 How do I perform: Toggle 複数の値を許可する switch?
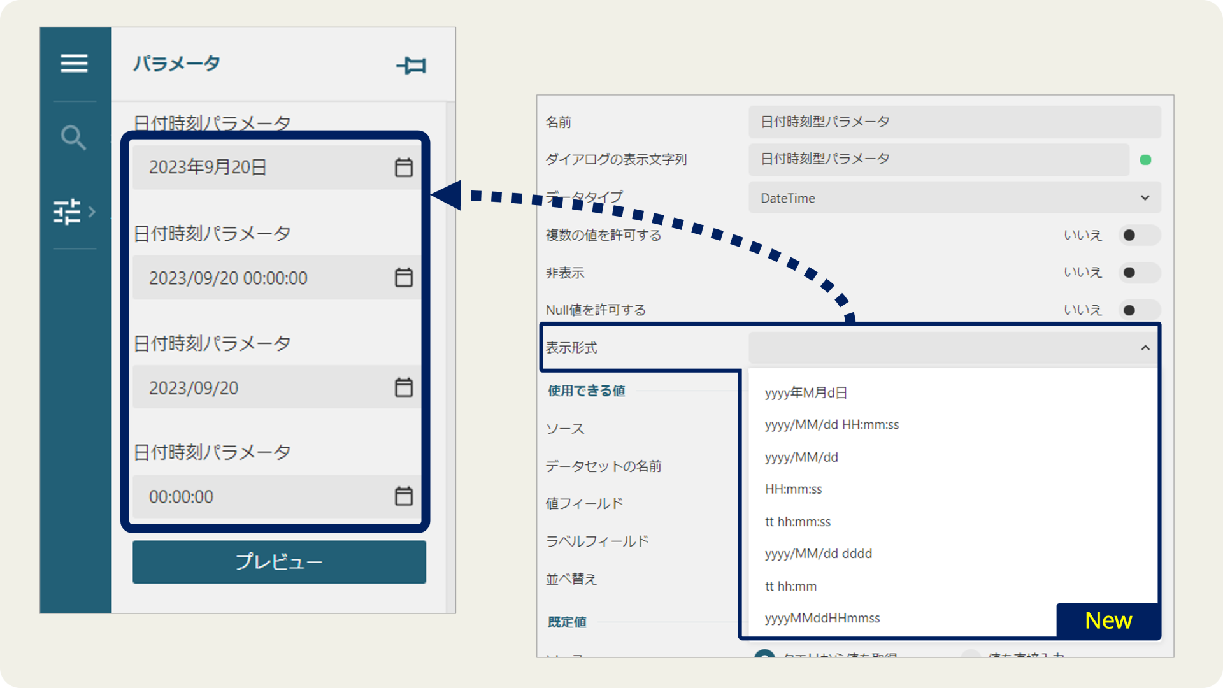click(x=1139, y=235)
